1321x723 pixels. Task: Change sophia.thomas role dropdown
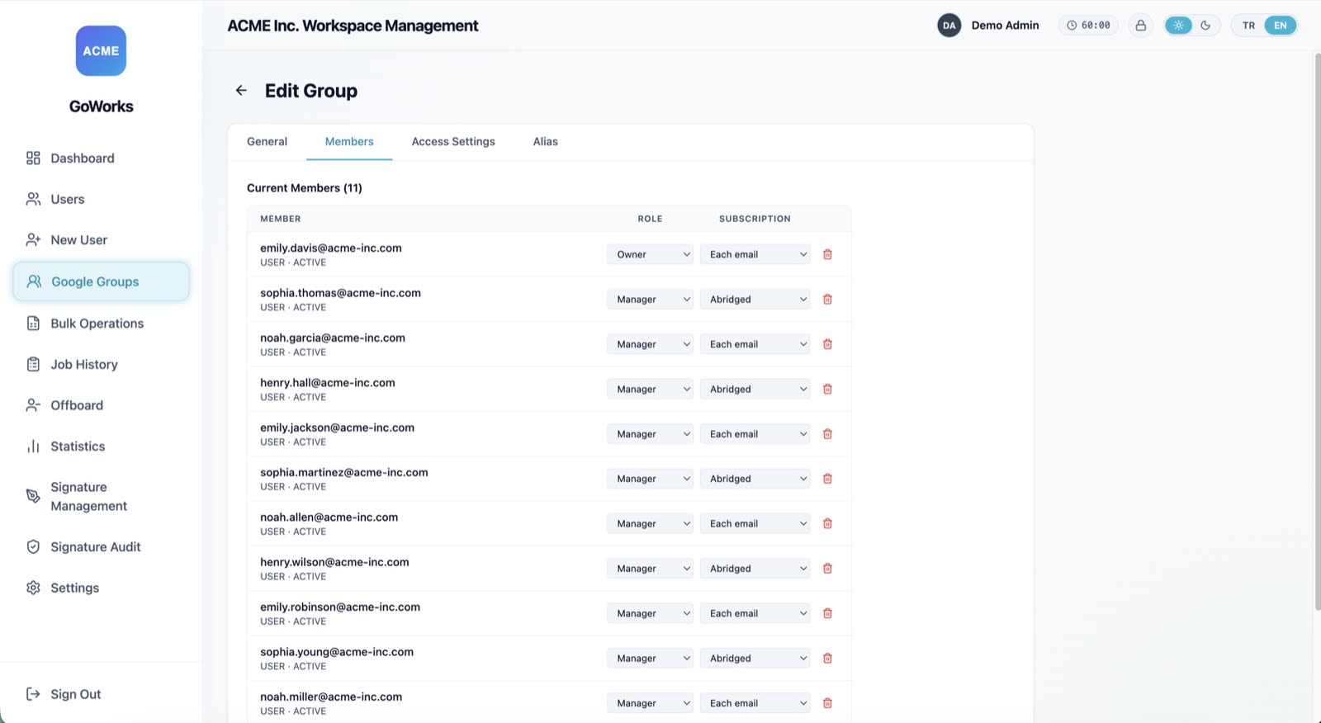pyautogui.click(x=650, y=300)
